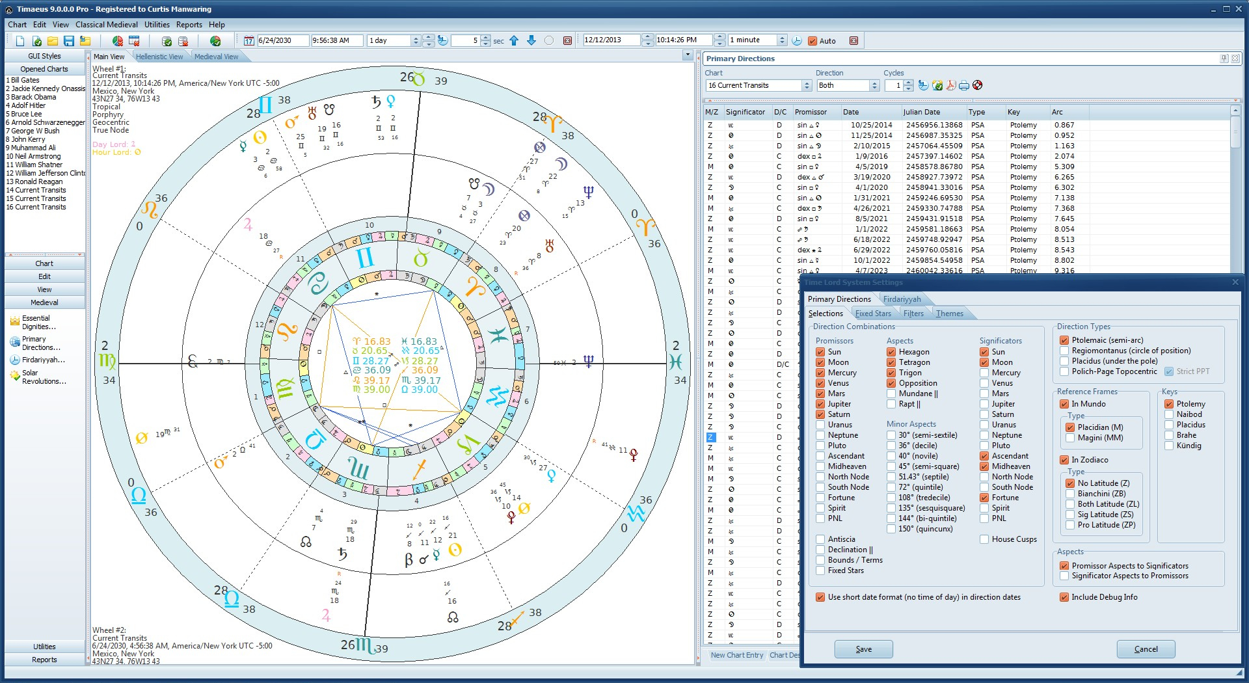
Task: Click the red close icon next to Auto
Action: click(x=853, y=40)
